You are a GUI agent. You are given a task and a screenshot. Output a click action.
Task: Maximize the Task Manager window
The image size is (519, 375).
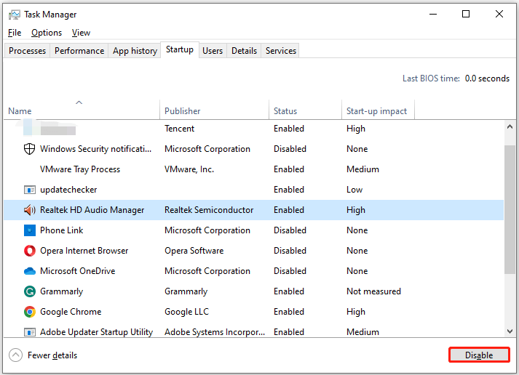(466, 15)
